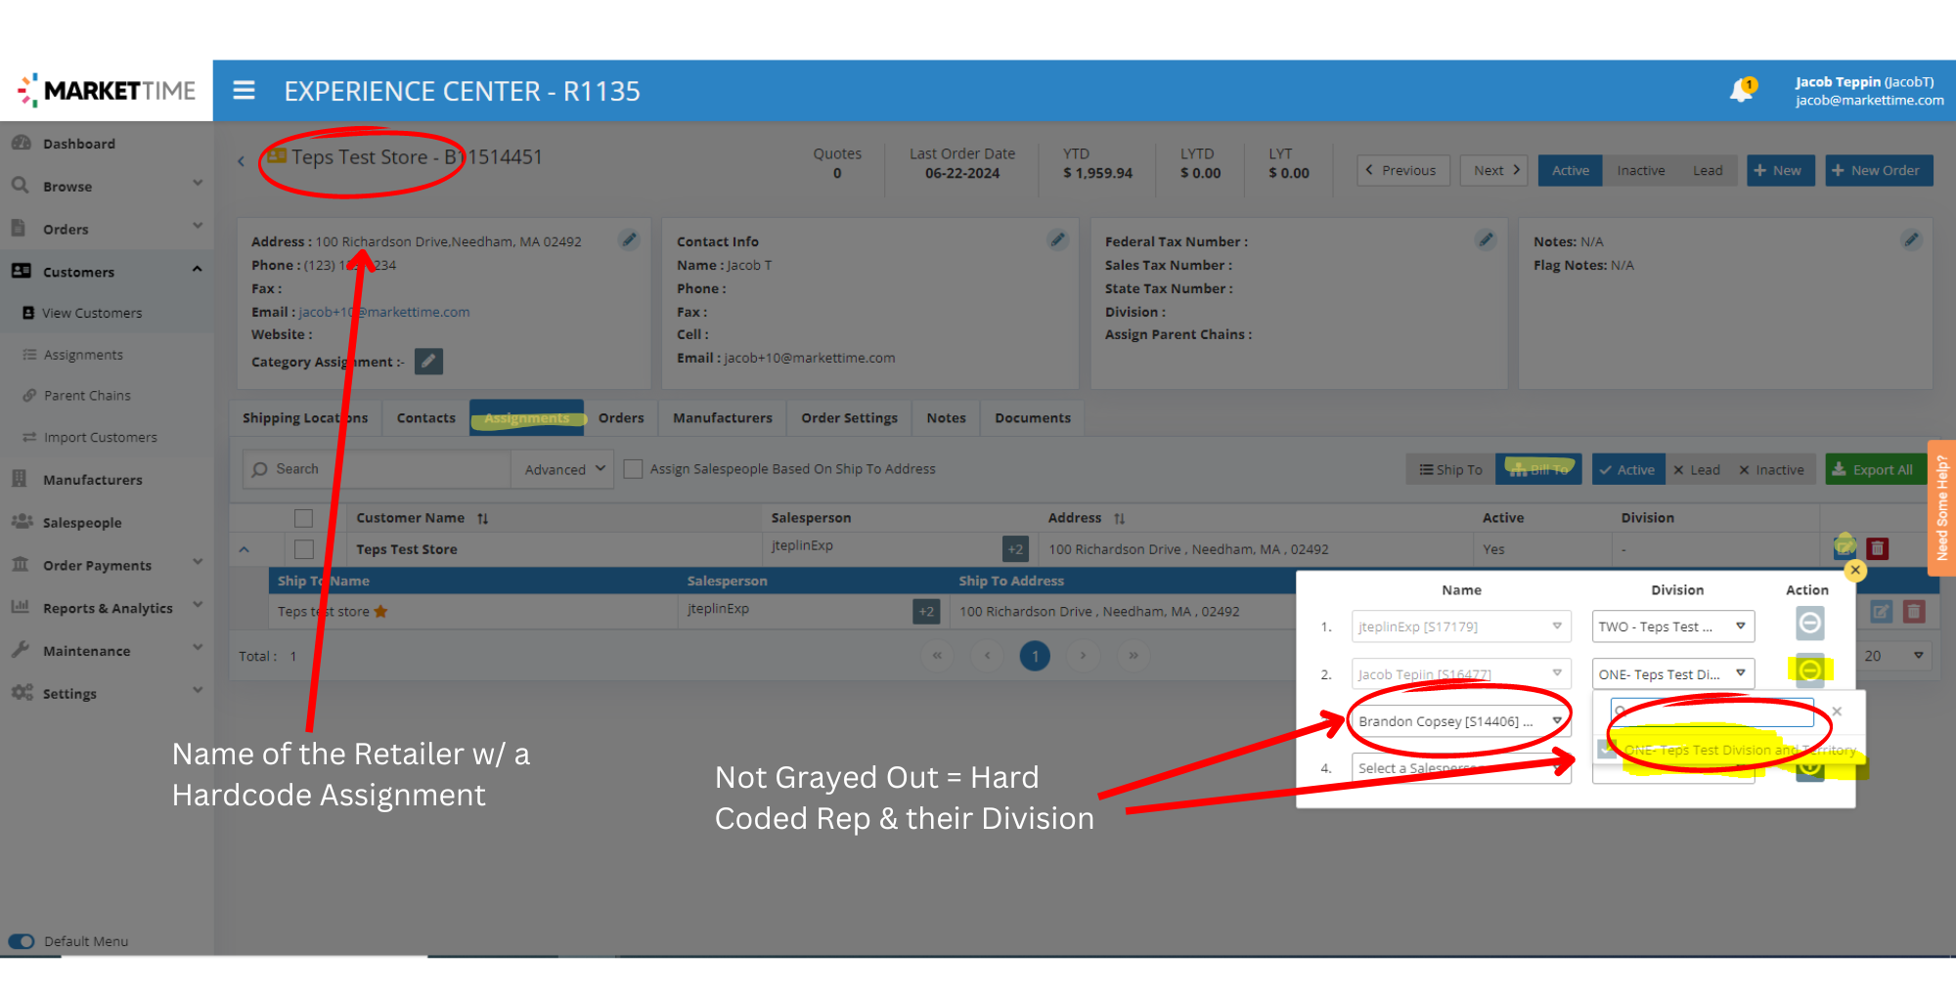Expand Reports & Analytics menu
Viewport: 1956px width, 993px height.
pyautogui.click(x=107, y=608)
